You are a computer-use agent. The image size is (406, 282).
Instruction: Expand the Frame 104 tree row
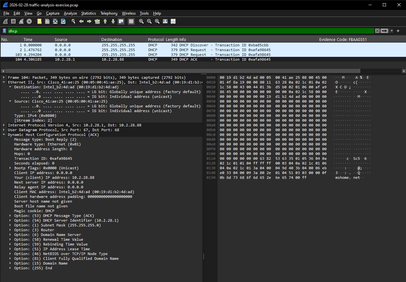coord(4,77)
